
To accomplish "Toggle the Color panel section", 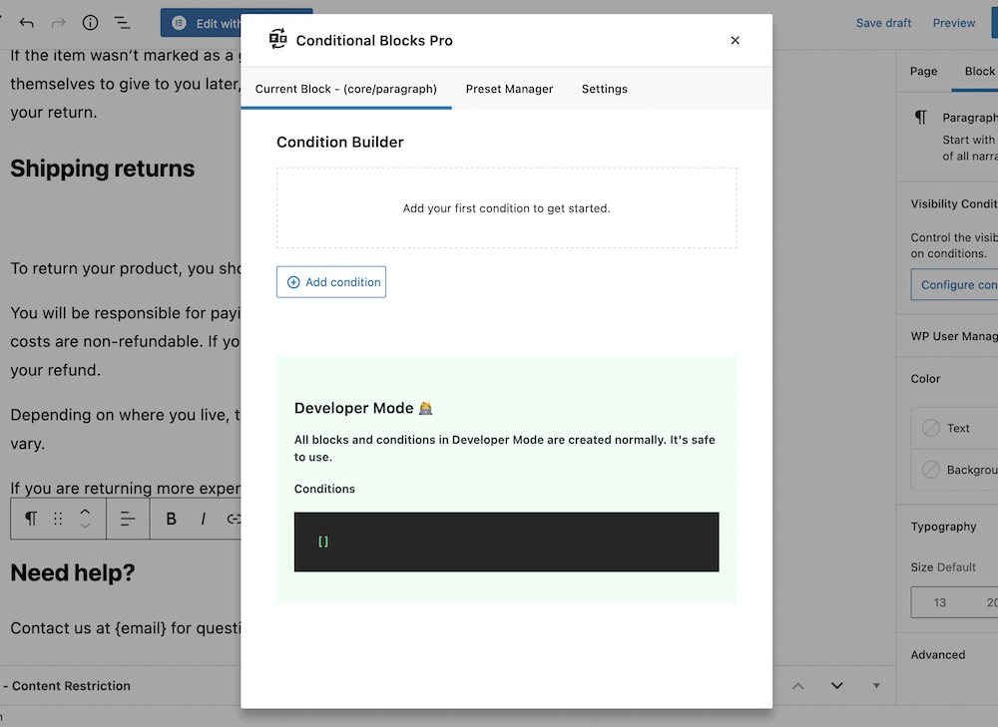I will coord(948,378).
